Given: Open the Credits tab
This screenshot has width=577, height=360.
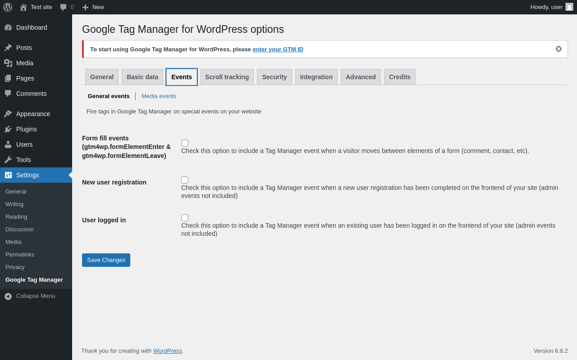Looking at the screenshot, I should (400, 77).
